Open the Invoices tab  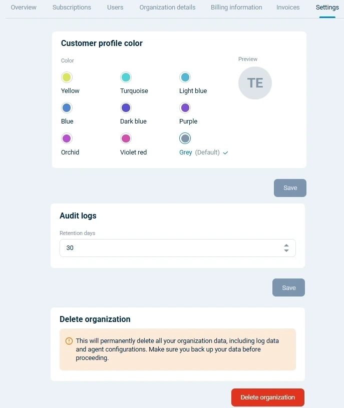click(288, 7)
